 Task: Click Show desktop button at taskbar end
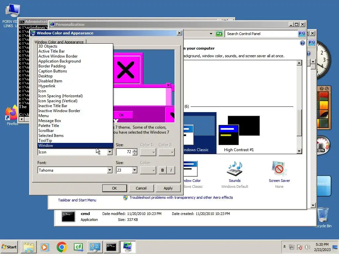click(x=335, y=247)
